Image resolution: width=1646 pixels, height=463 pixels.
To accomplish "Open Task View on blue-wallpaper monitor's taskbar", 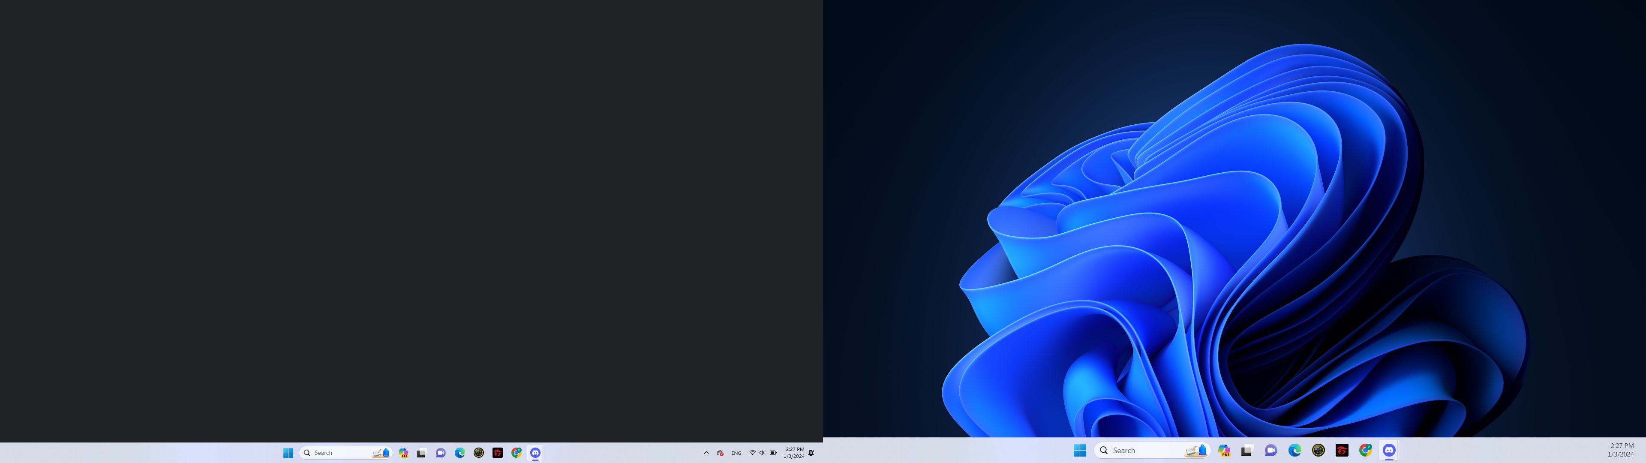I will (x=1247, y=450).
